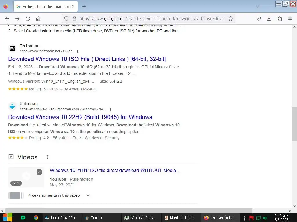Expand 4 key moments in this video
This screenshot has height=222, width=297.
pyautogui.click(x=88, y=195)
